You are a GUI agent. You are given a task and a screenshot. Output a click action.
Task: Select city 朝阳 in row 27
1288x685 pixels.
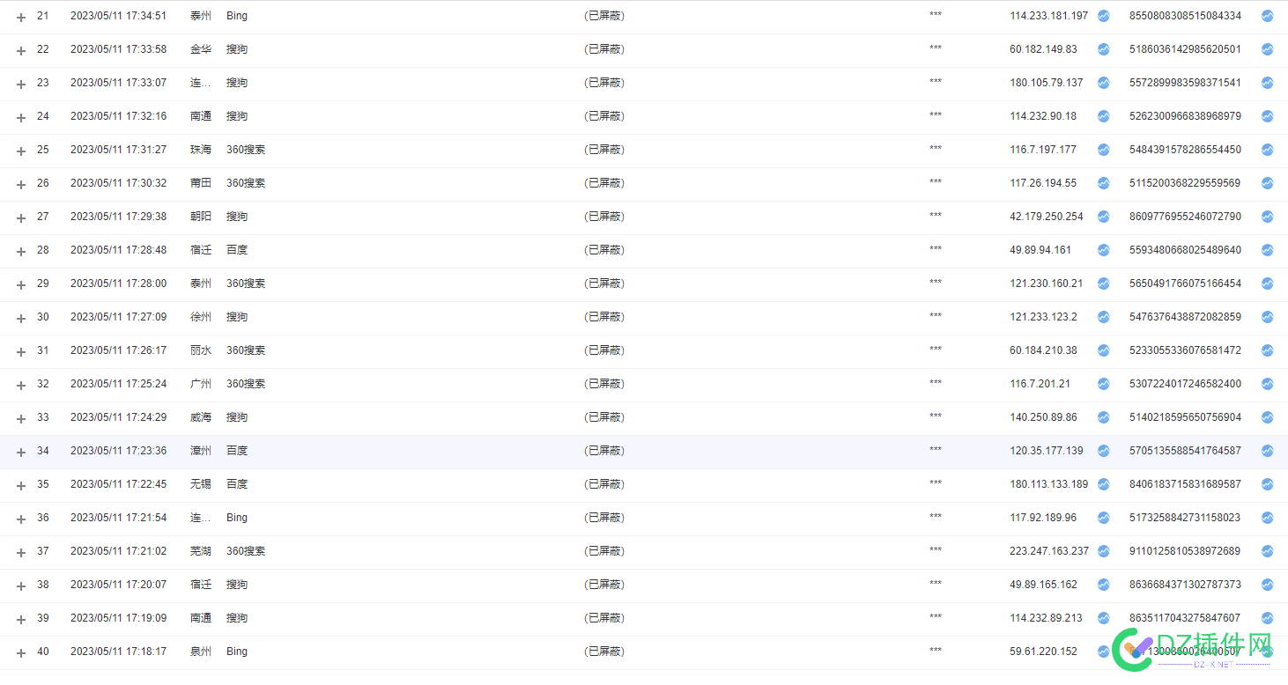[x=201, y=217]
